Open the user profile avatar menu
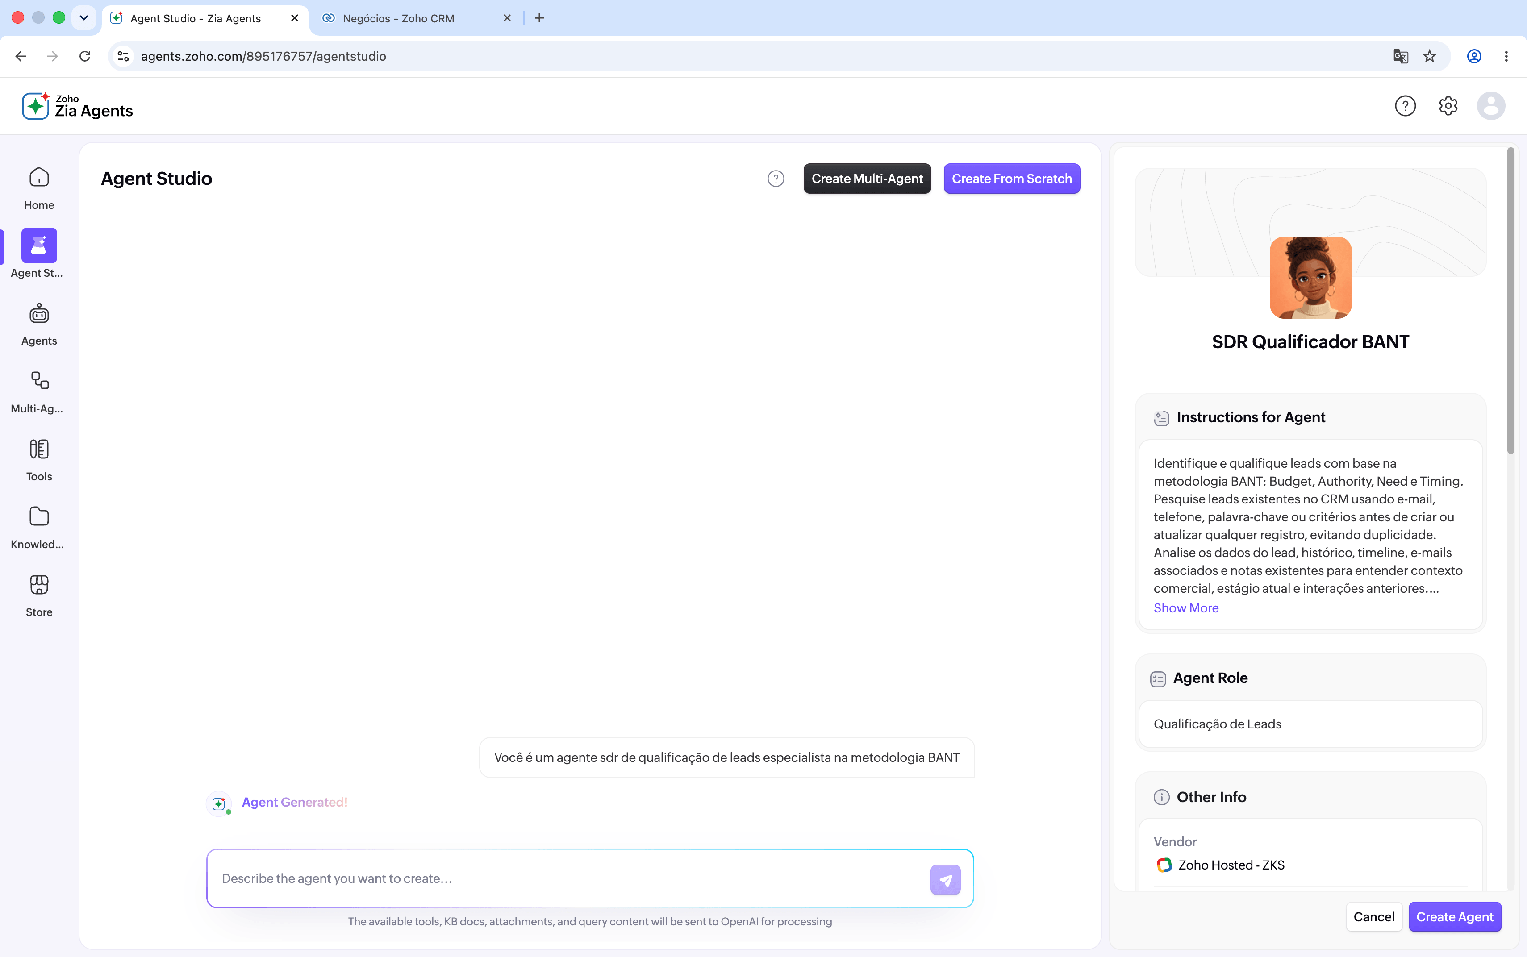The width and height of the screenshot is (1527, 957). click(1491, 106)
